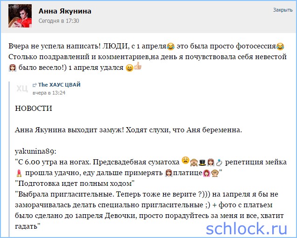Click the thumbs-up emoji after удался
This screenshot has width=297, height=238.
(x=138, y=67)
